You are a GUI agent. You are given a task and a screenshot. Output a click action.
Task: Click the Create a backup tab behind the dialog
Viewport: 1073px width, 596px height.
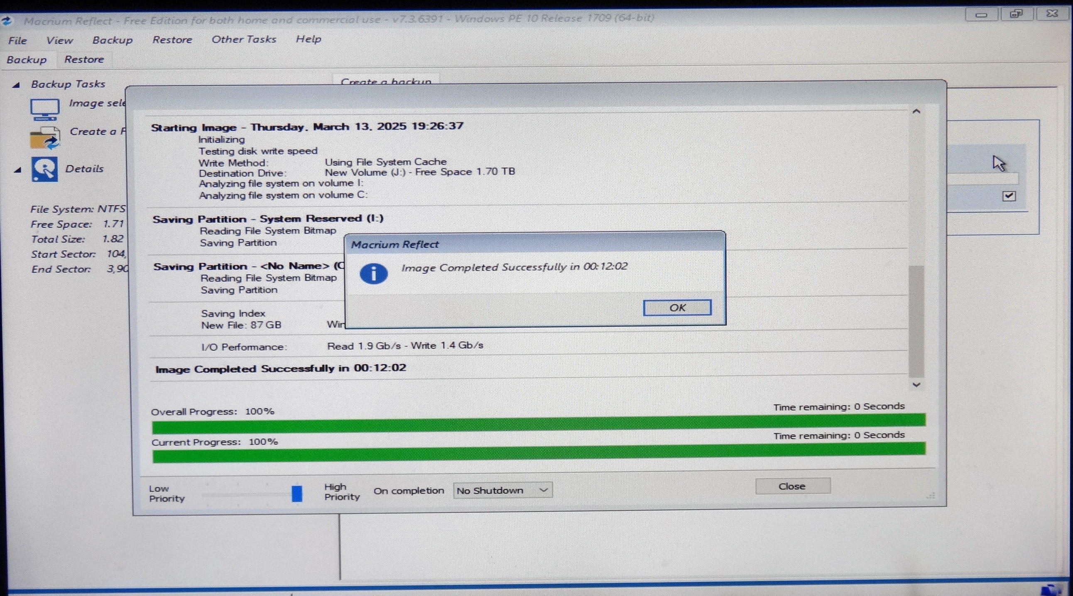point(386,81)
